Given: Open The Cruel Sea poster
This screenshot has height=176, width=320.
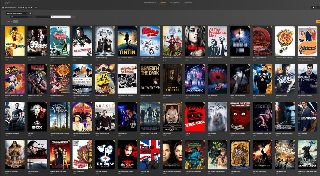Looking at the screenshot, I should (x=150, y=155).
